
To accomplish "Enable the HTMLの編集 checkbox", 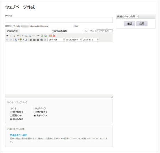I will coord(53,31).
